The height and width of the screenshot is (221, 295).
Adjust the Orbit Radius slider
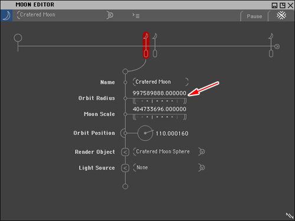tap(159, 101)
